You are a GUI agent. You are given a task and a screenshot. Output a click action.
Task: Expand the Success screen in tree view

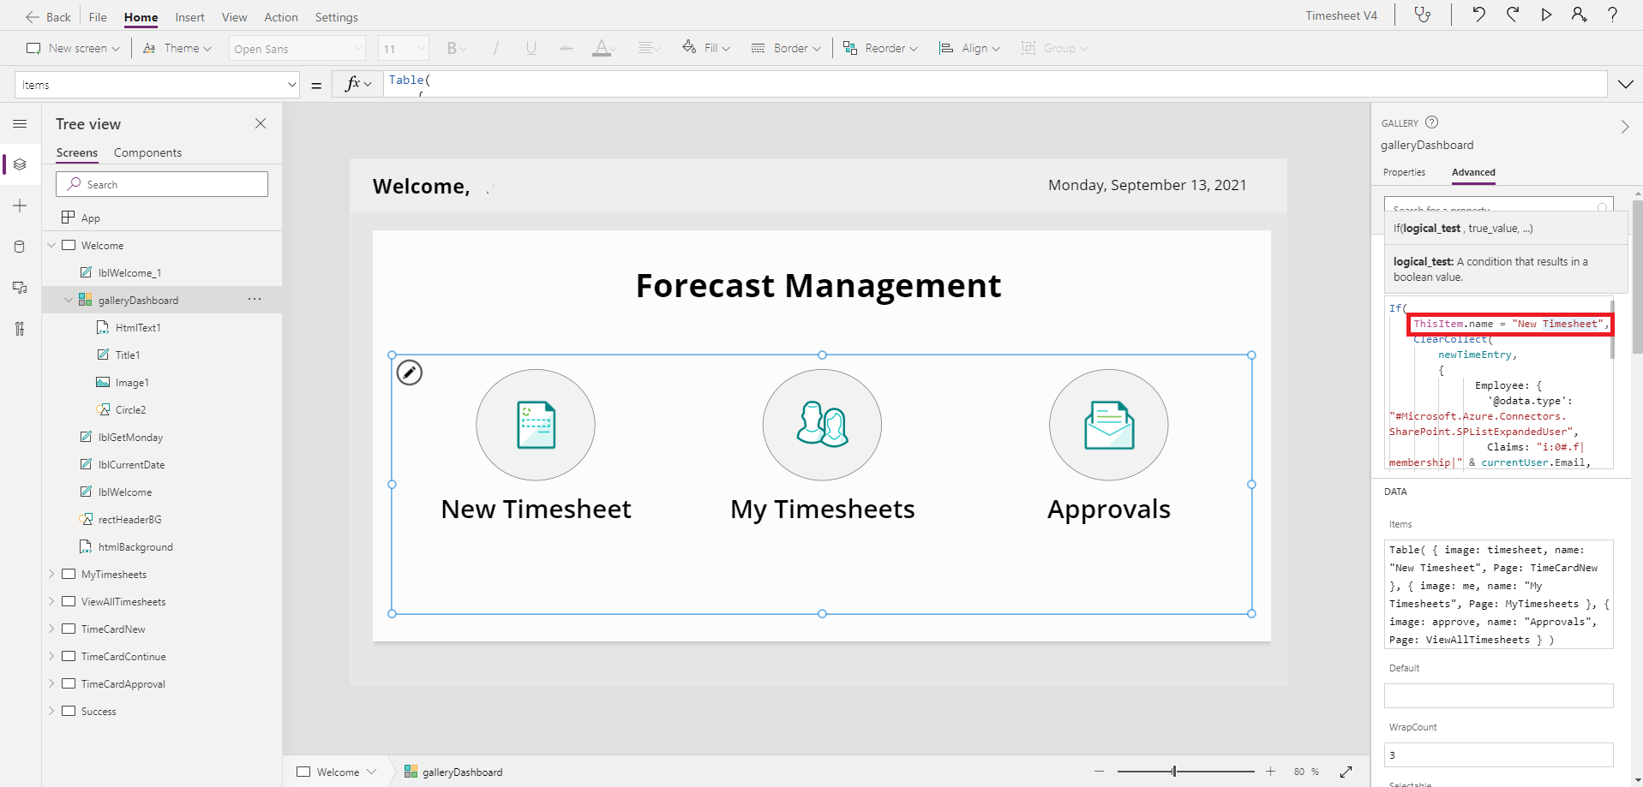[x=52, y=711]
